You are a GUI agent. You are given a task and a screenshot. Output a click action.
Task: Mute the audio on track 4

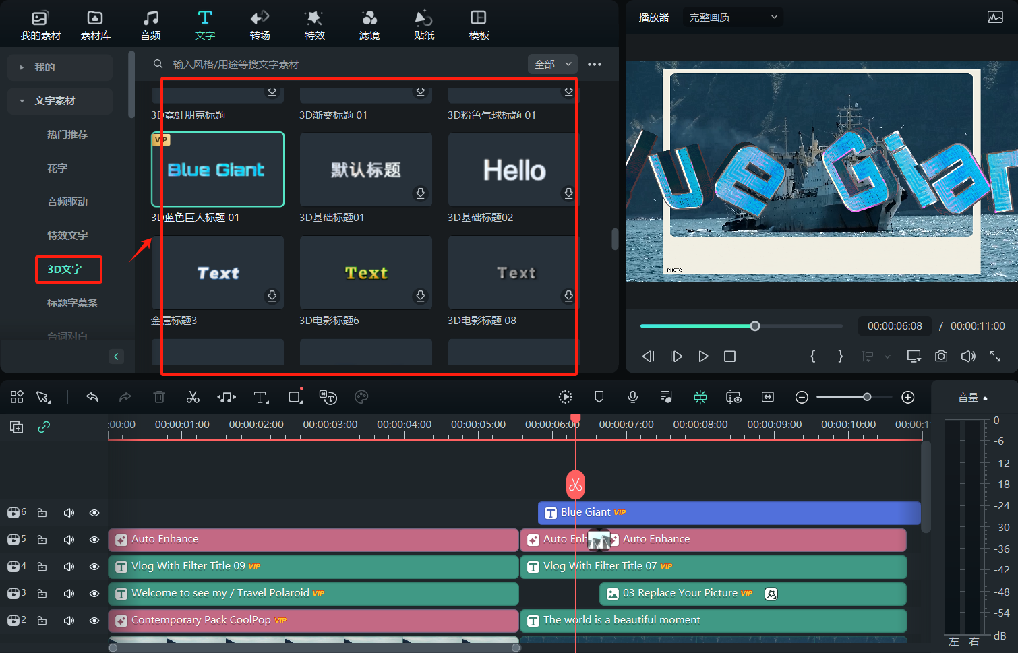(x=69, y=566)
